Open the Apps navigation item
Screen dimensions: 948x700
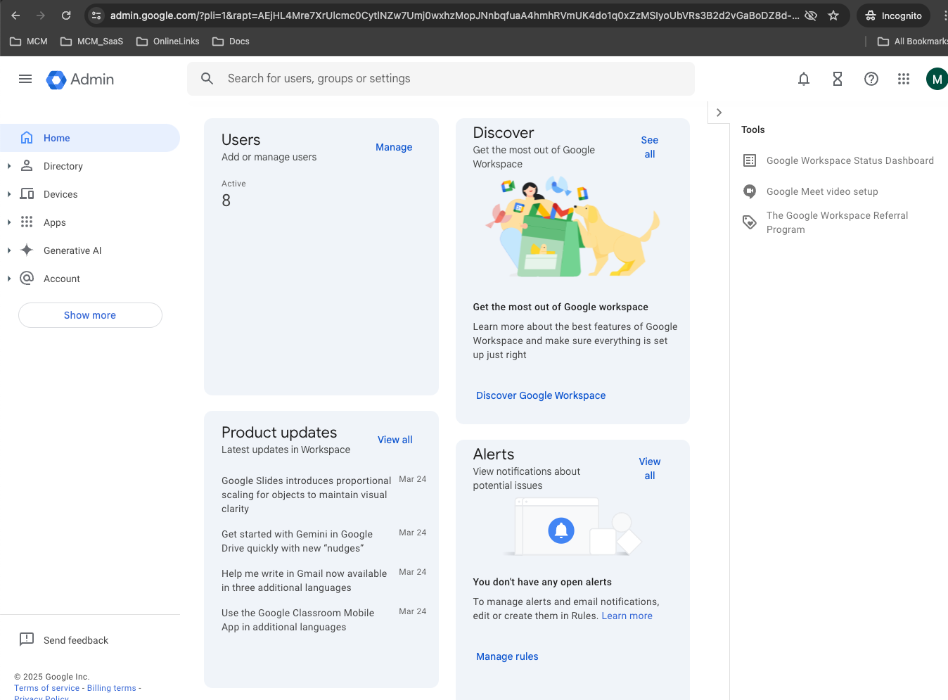click(x=54, y=222)
